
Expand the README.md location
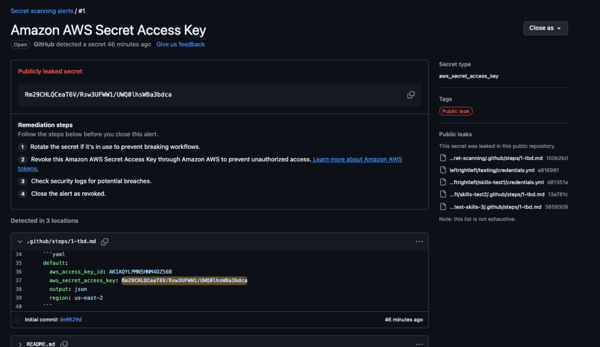coord(20,344)
